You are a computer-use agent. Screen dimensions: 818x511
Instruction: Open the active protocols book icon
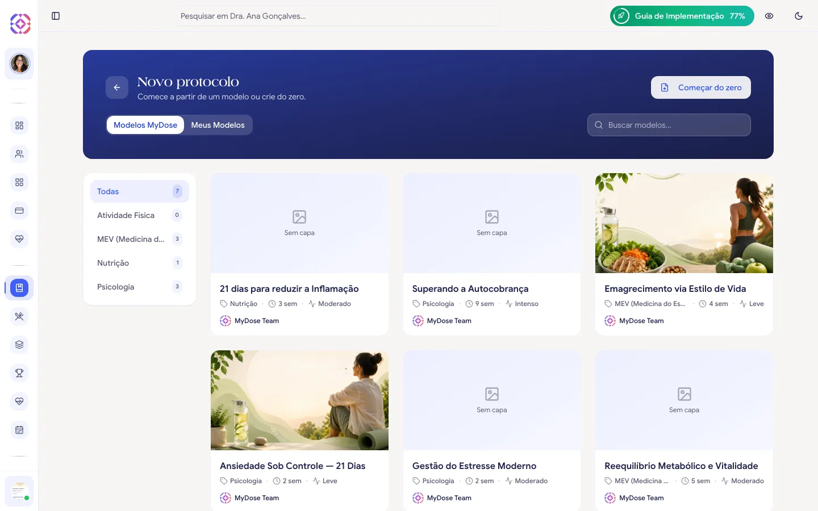coord(19,288)
